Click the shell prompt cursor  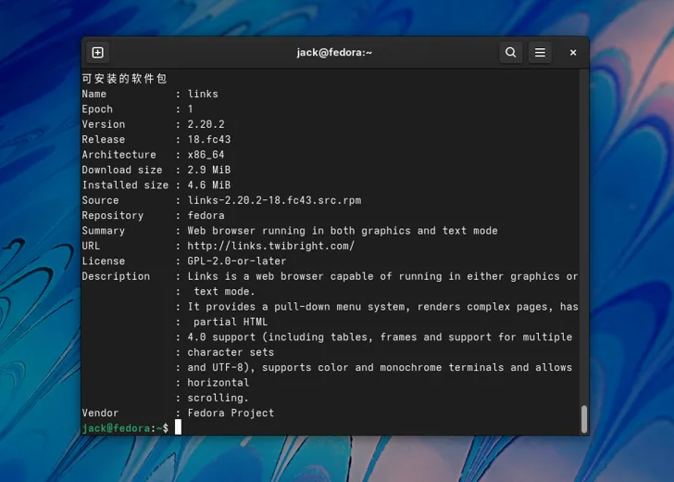[x=178, y=427]
